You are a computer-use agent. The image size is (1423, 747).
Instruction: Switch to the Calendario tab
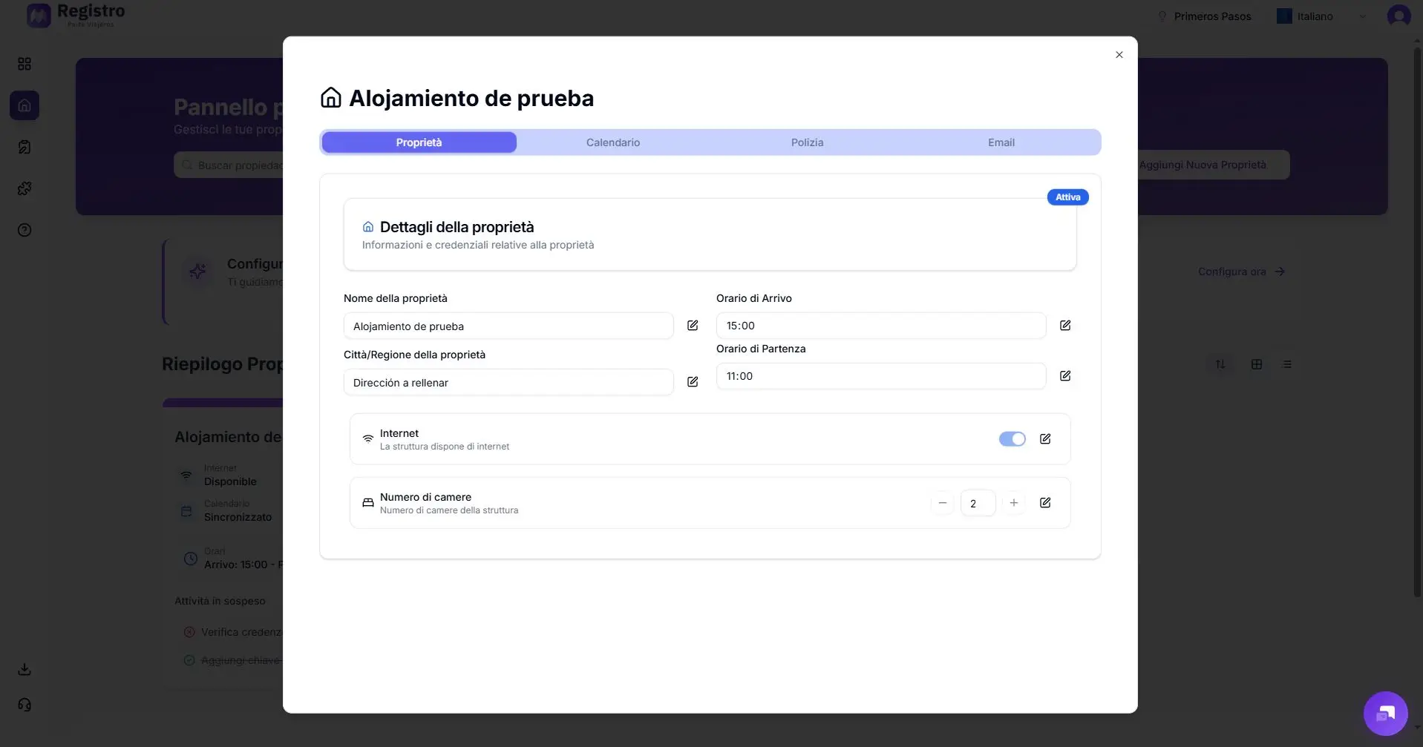pyautogui.click(x=613, y=142)
